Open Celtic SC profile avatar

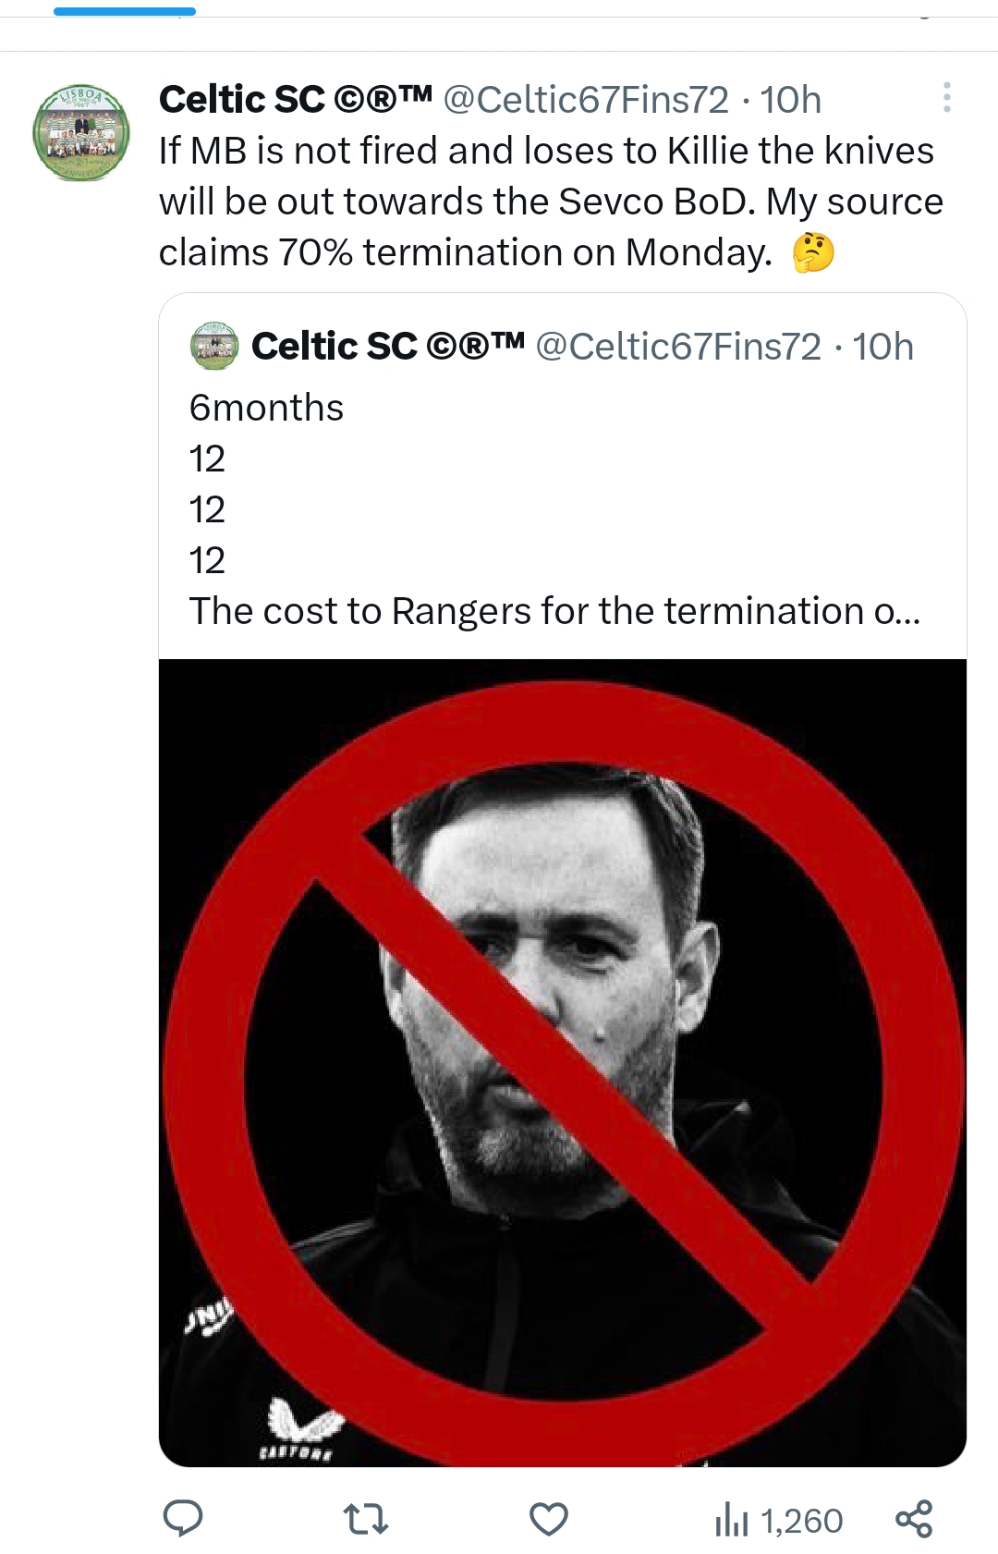pyautogui.click(x=81, y=132)
